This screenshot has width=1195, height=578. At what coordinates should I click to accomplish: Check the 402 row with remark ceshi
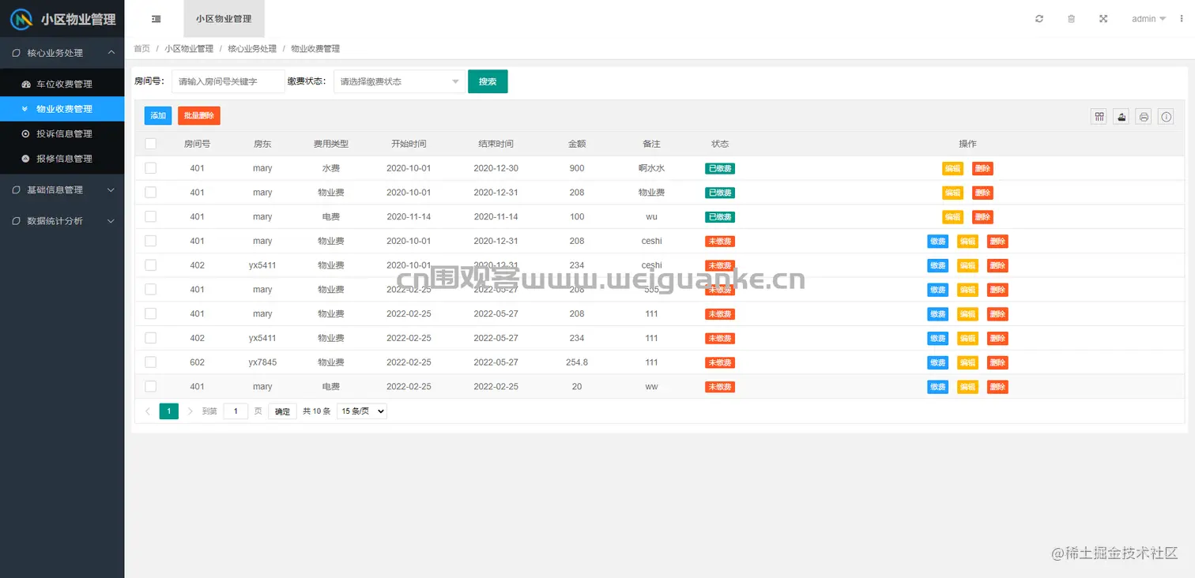[151, 265]
